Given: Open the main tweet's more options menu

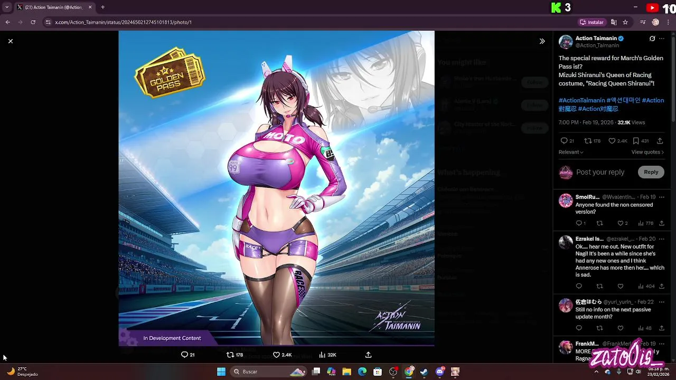Looking at the screenshot, I should pyautogui.click(x=662, y=39).
